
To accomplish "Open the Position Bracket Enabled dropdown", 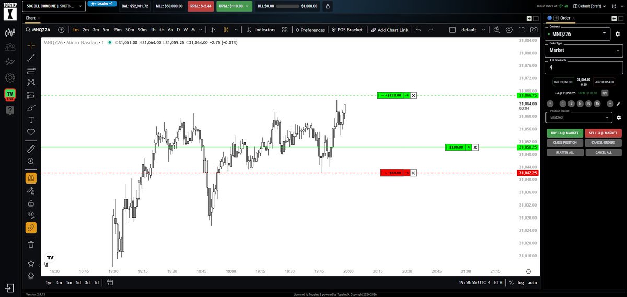I will pyautogui.click(x=578, y=117).
